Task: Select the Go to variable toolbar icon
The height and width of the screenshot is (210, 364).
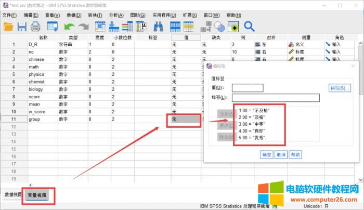Action: tap(114, 27)
